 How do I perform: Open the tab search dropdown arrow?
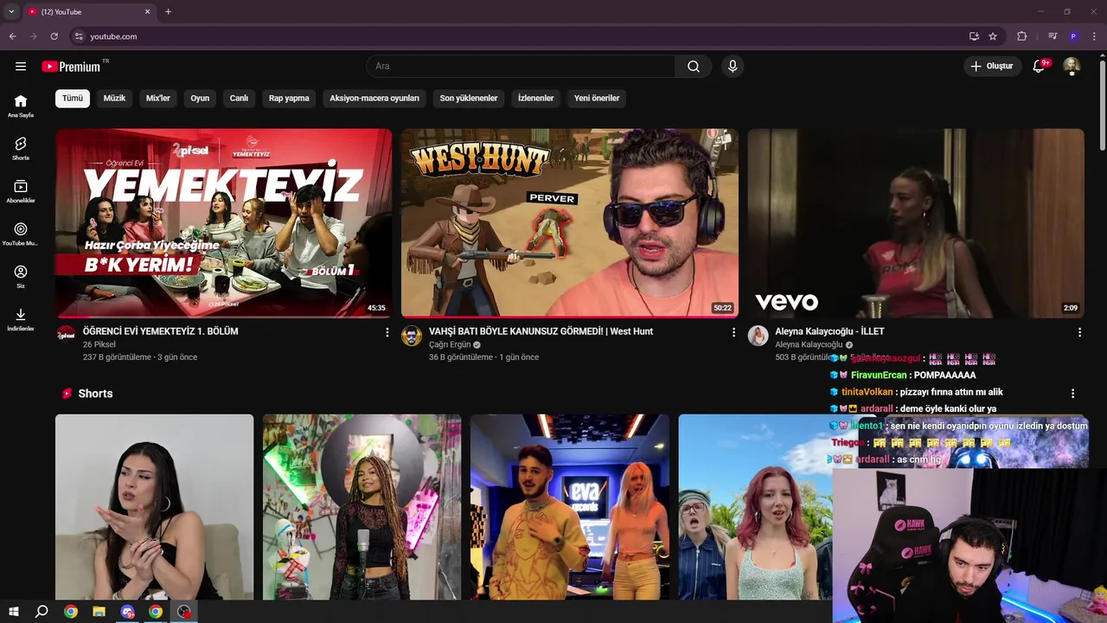coord(11,12)
